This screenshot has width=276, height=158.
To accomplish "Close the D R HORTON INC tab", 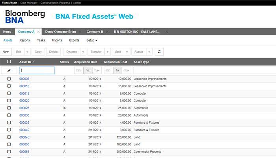I will tap(166, 32).
